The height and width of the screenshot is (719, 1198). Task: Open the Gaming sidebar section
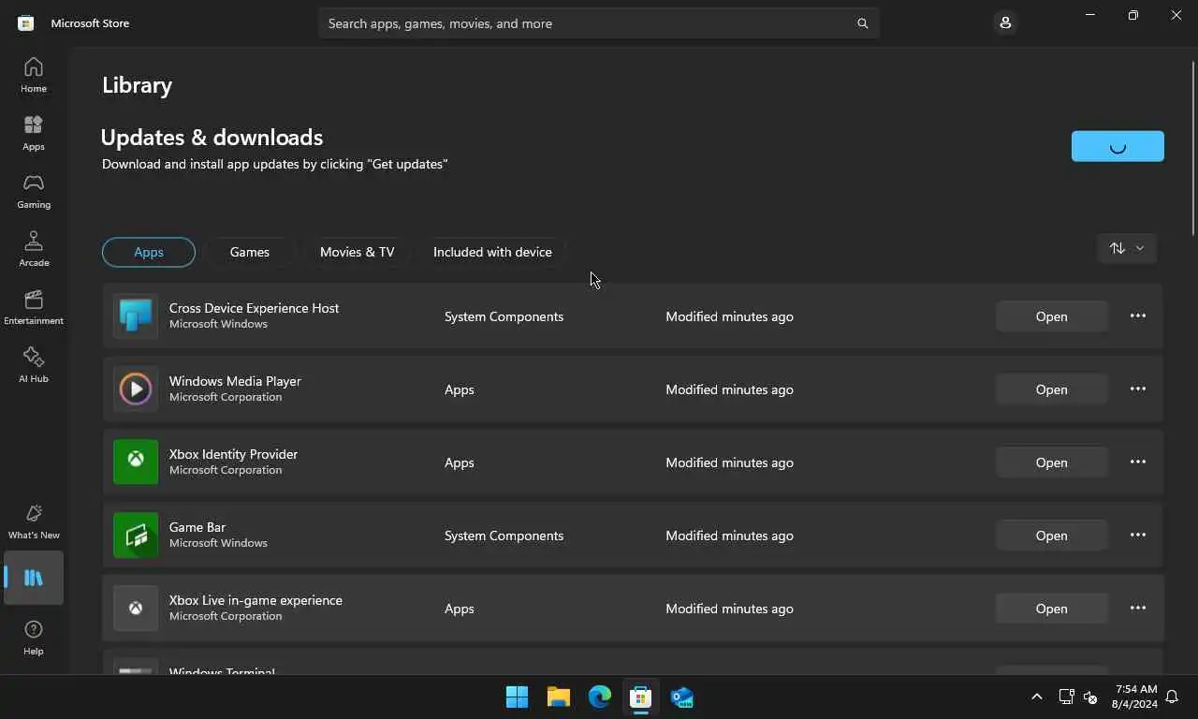click(x=34, y=191)
